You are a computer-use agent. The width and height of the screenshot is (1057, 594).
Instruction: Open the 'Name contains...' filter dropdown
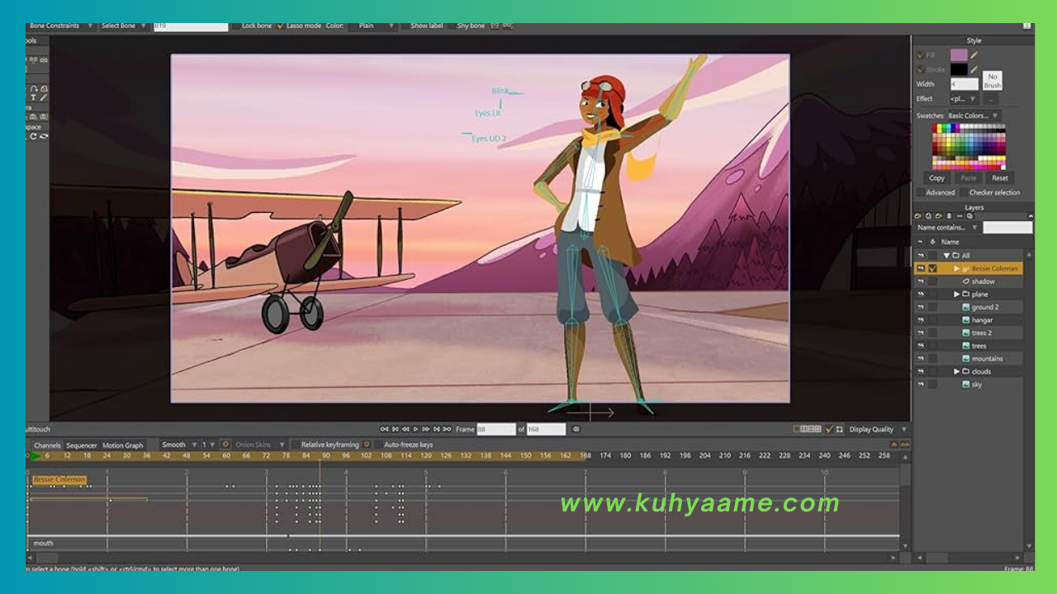(947, 227)
